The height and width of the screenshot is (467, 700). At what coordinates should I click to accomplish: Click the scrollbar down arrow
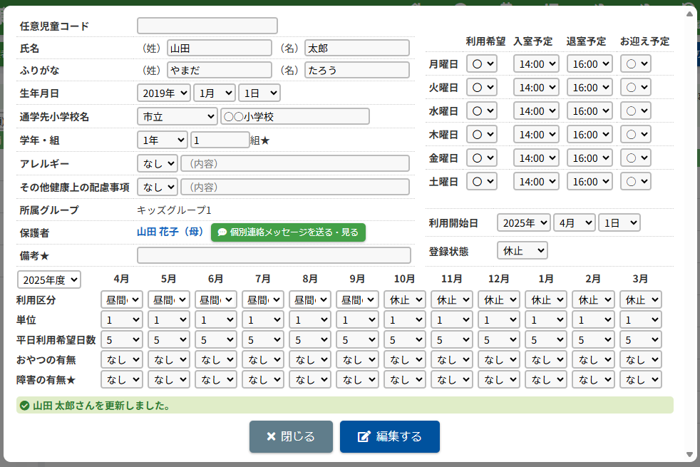[689, 454]
